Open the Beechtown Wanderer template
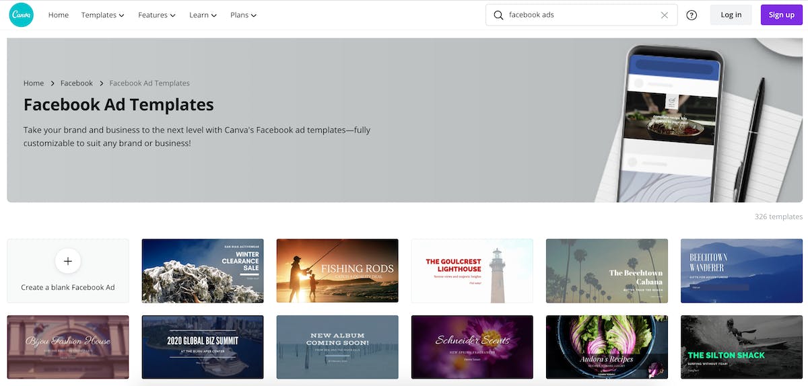Viewport: 808px width, 386px height. pyautogui.click(x=741, y=271)
